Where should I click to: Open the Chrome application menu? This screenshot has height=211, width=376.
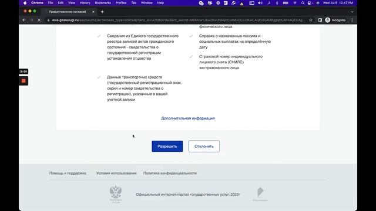(37, 3)
